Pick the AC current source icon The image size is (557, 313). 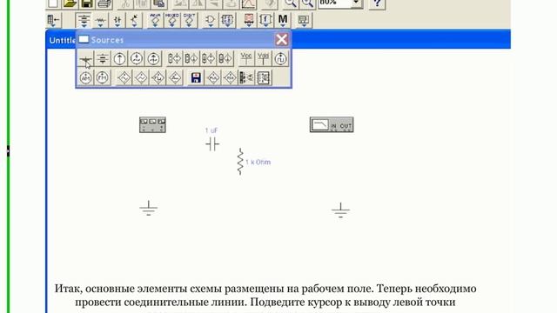point(153,58)
